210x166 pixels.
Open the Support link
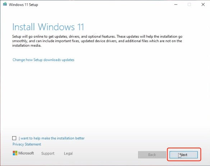pos(48,153)
